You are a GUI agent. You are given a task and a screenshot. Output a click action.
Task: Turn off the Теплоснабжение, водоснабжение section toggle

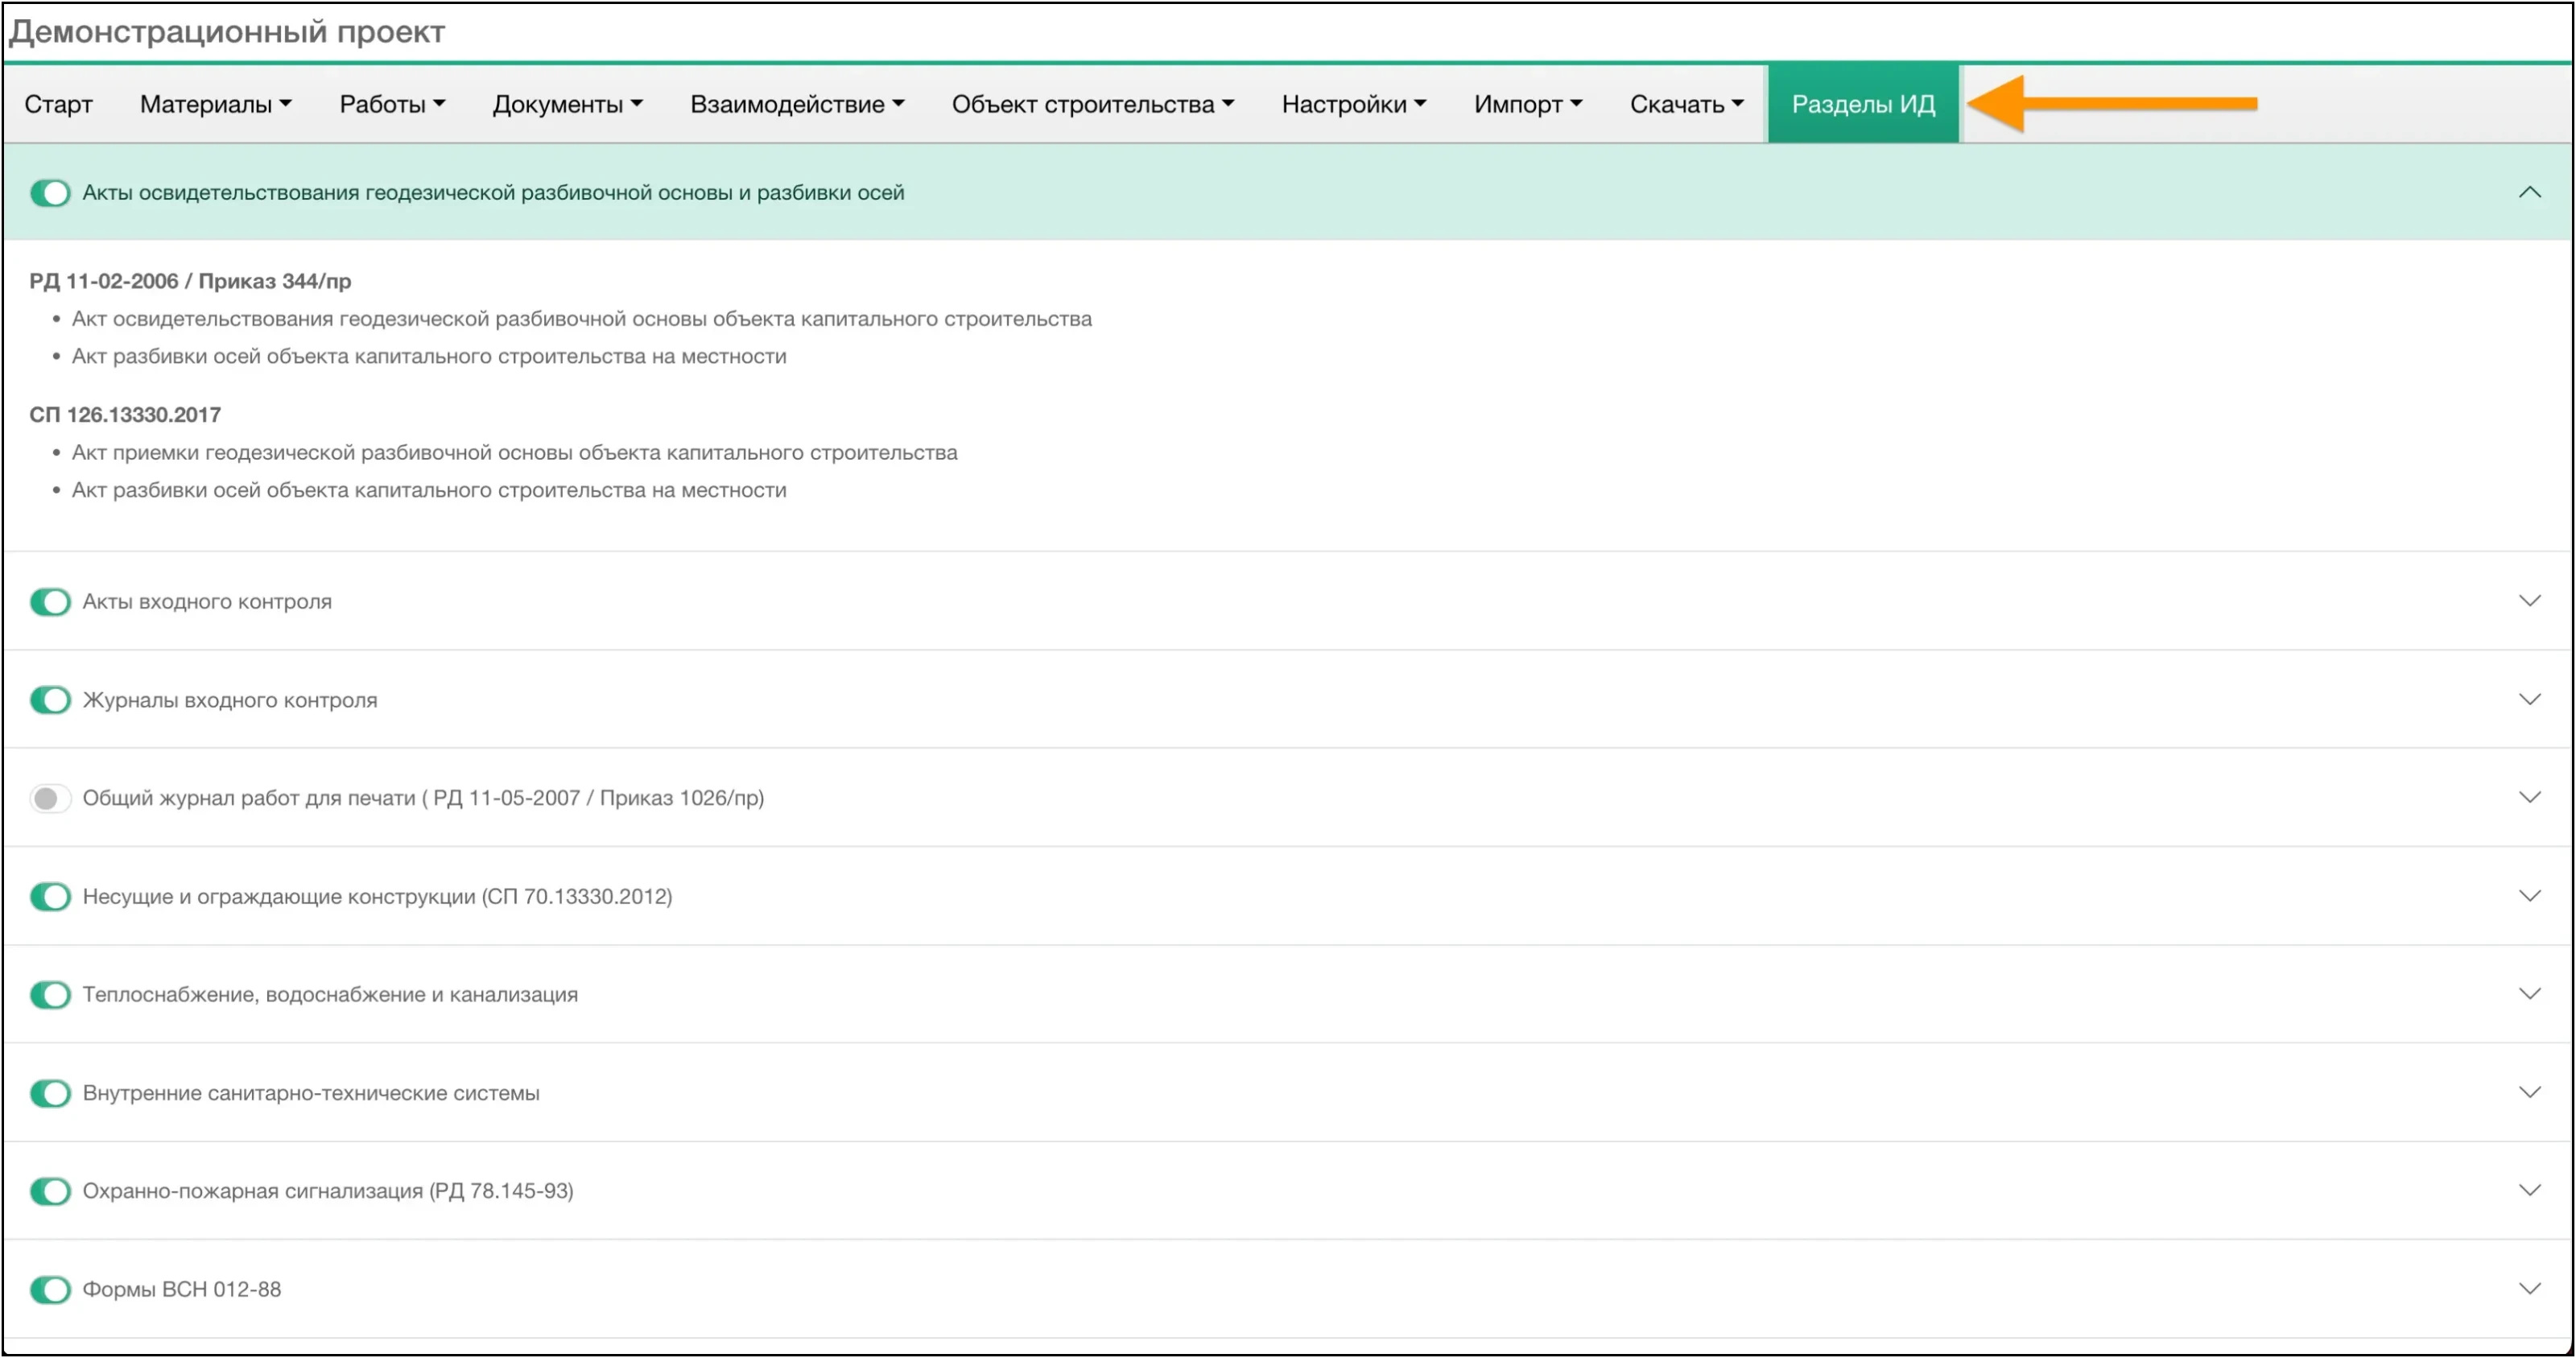pyautogui.click(x=50, y=994)
